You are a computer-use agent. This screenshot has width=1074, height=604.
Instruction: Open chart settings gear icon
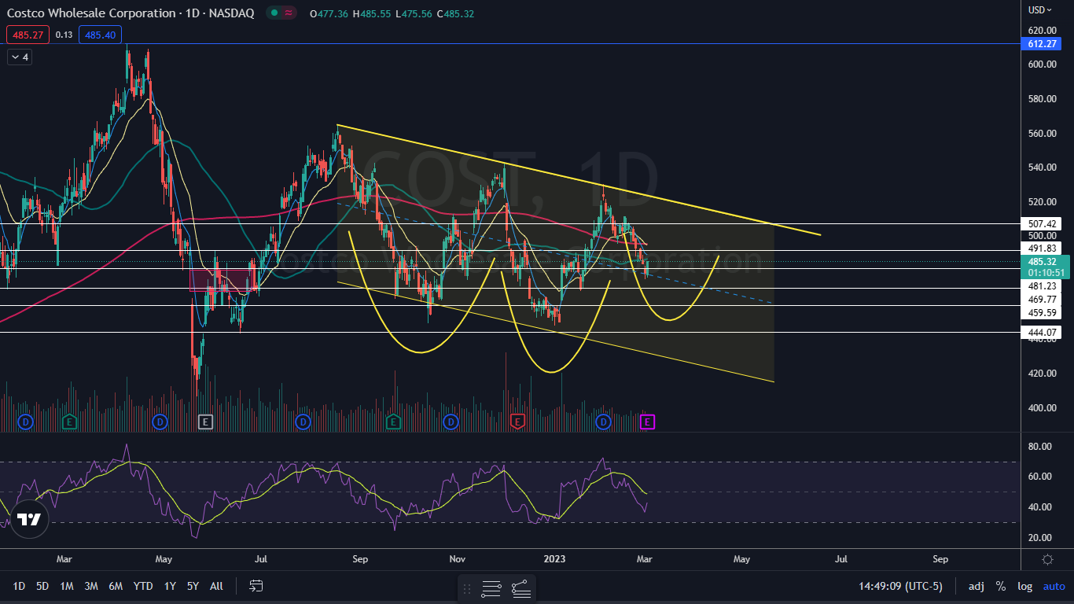pyautogui.click(x=1047, y=559)
